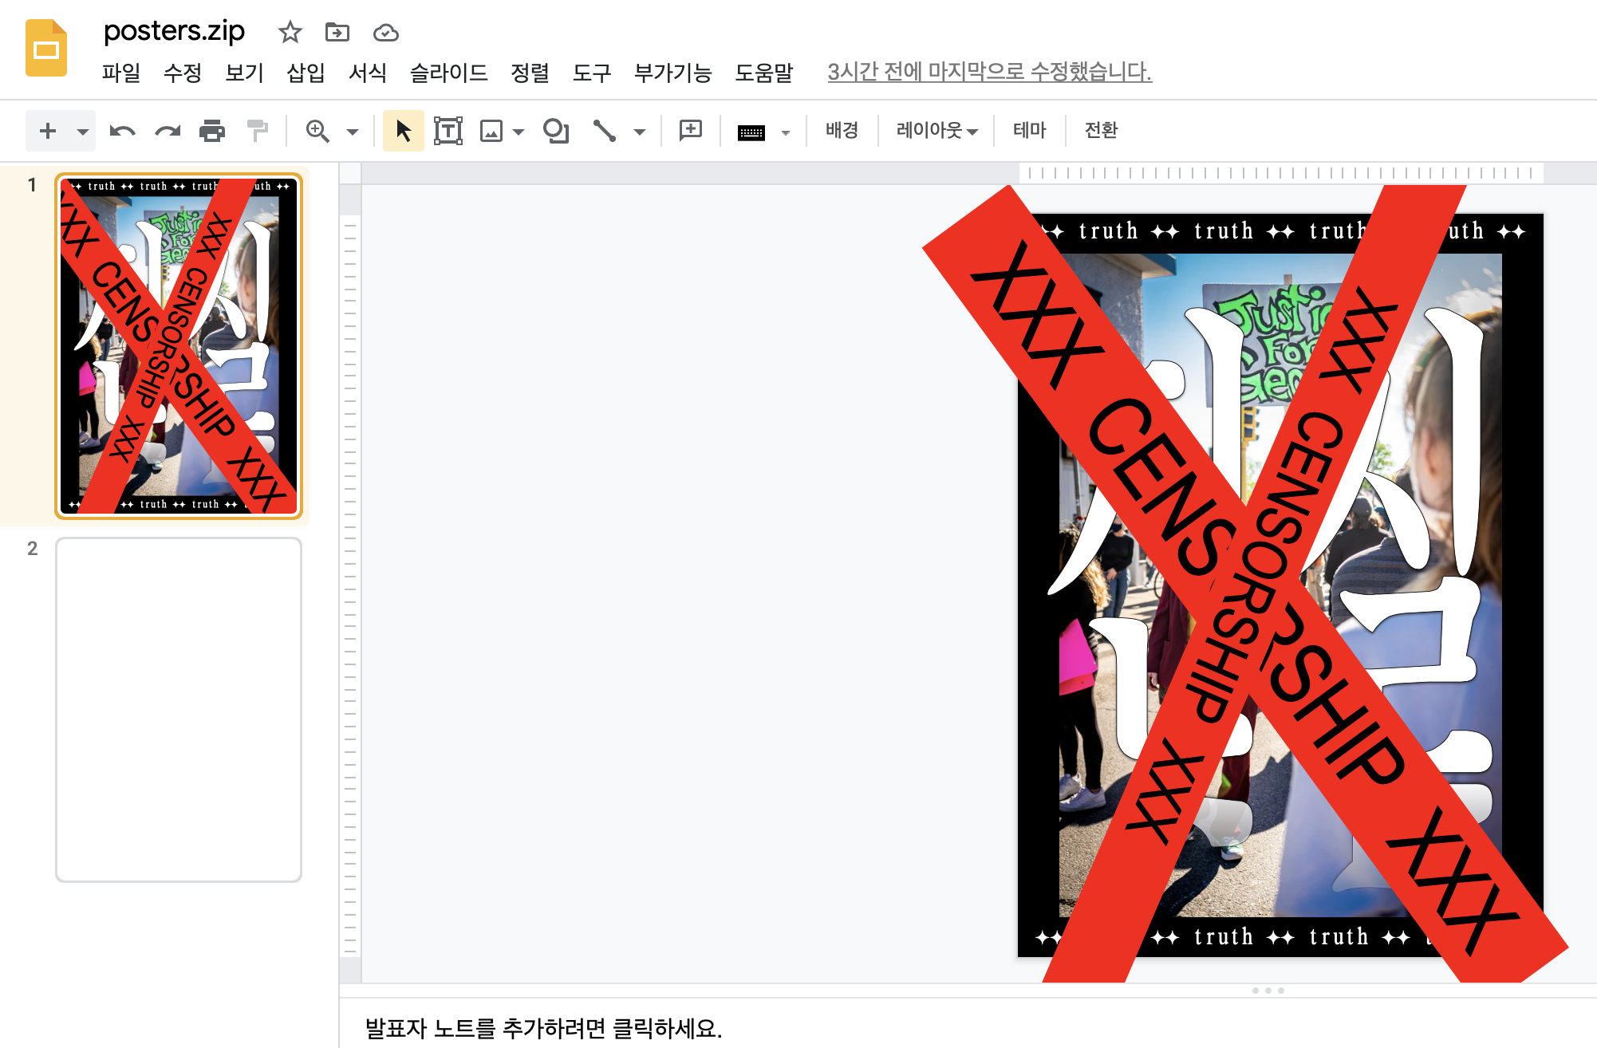Screen dimensions: 1597x1048
Task: Add a comment with comment icon
Action: tap(690, 131)
